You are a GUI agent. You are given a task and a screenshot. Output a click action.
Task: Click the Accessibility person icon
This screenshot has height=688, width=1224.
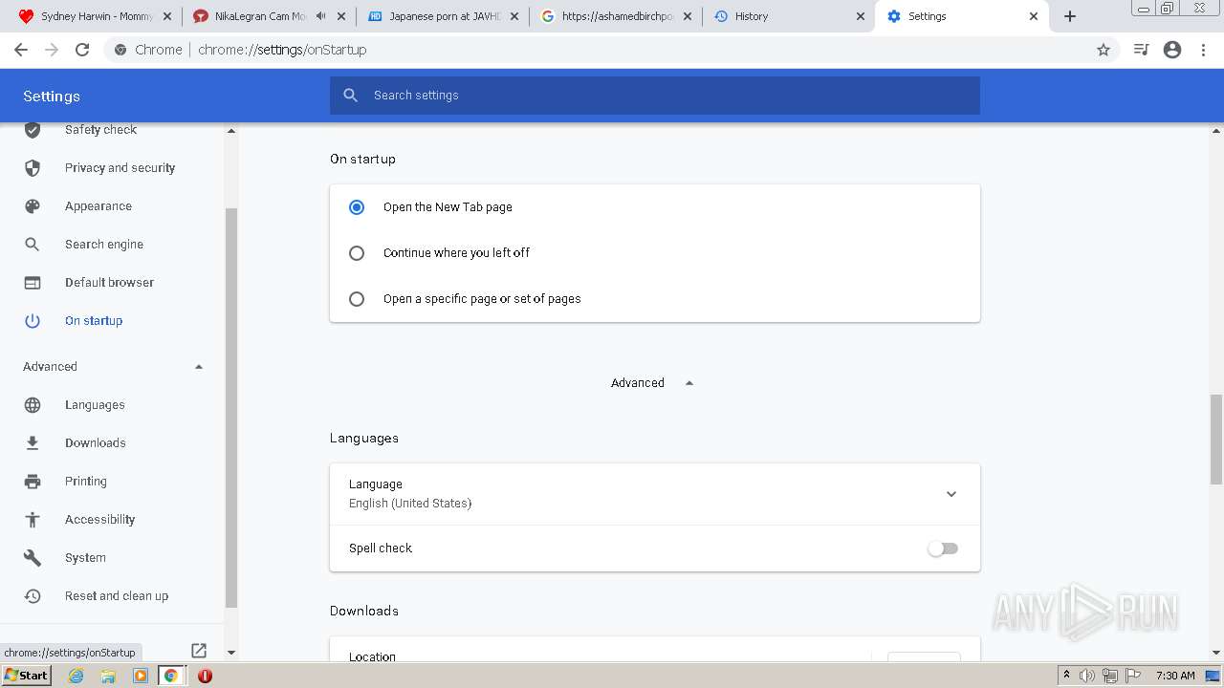[33, 520]
